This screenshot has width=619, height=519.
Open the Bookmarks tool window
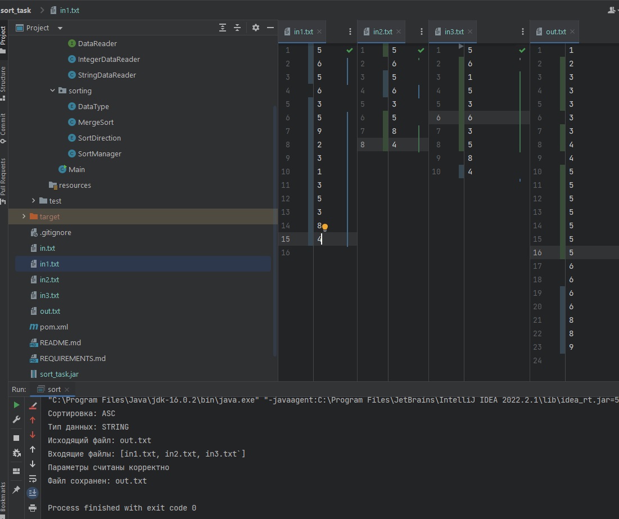click(3, 500)
